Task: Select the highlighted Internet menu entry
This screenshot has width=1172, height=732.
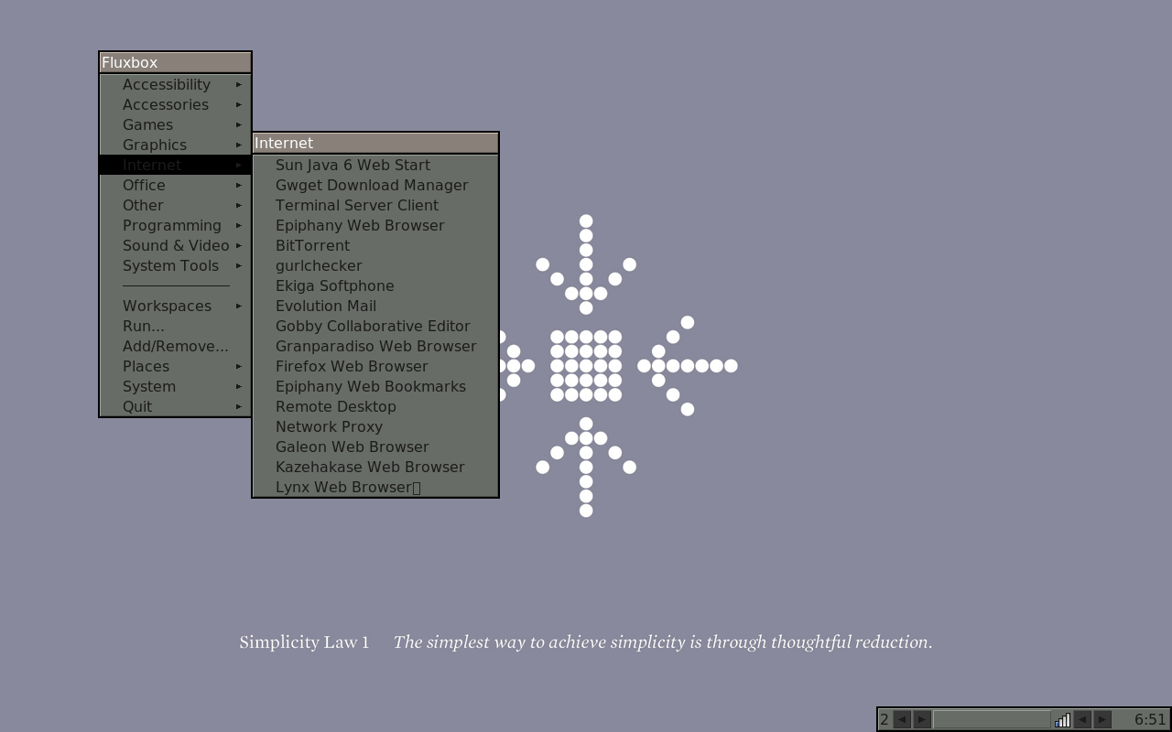Action: tap(175, 165)
